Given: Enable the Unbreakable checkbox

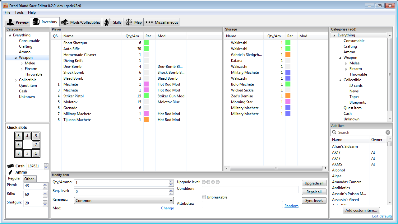Looking at the screenshot, I should [204, 197].
